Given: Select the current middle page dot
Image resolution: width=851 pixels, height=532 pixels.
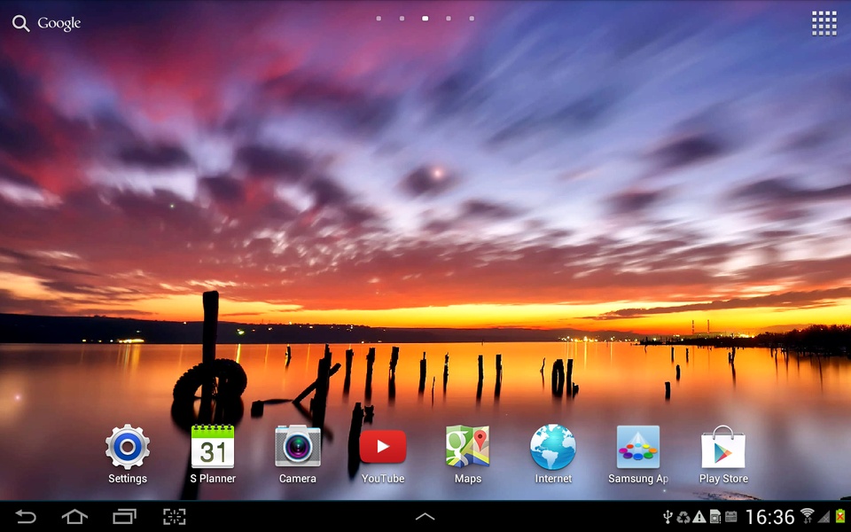Looking at the screenshot, I should 425,19.
